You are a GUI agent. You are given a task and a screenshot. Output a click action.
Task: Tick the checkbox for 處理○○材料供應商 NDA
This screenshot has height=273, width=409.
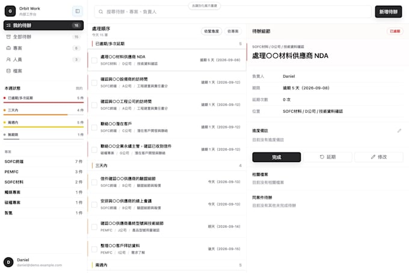(x=94, y=60)
